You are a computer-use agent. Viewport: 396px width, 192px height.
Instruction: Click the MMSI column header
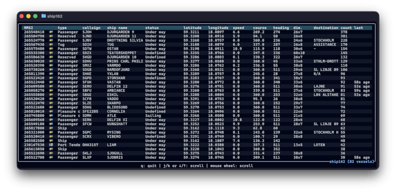click(29, 28)
